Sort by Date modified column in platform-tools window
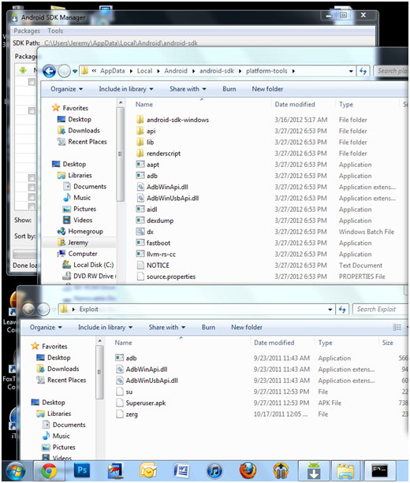 pyautogui.click(x=295, y=105)
